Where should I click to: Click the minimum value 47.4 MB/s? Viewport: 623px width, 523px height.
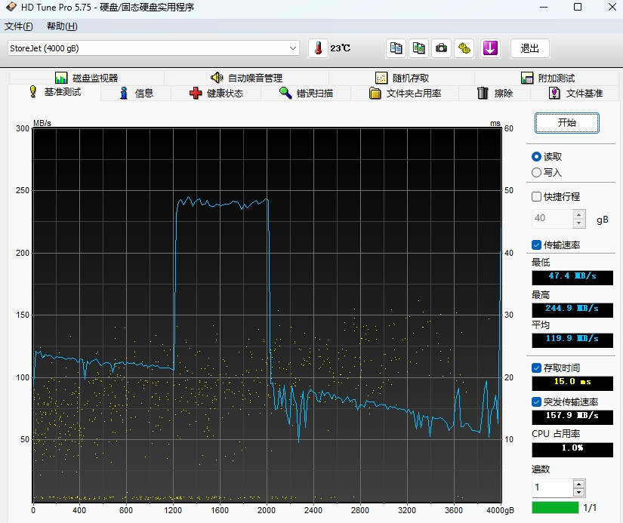[x=572, y=278]
